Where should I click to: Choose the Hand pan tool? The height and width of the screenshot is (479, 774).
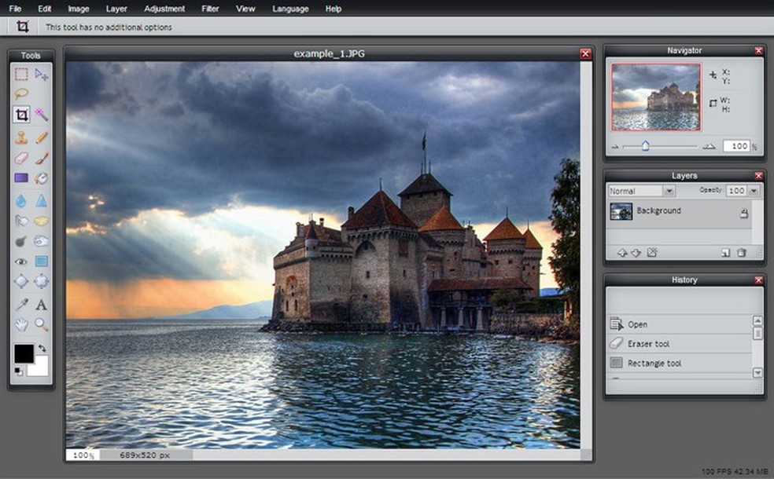21,324
